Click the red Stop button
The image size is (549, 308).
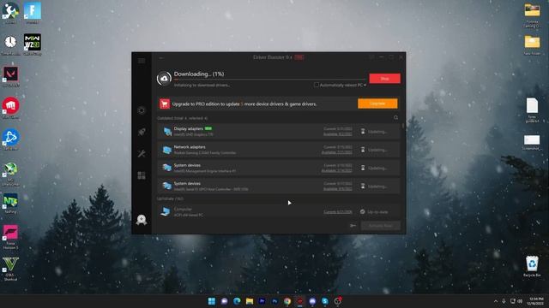(x=384, y=79)
